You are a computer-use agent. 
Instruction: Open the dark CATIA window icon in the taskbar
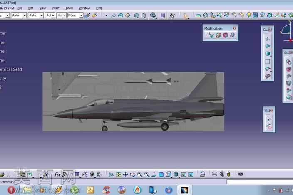click(x=184, y=190)
